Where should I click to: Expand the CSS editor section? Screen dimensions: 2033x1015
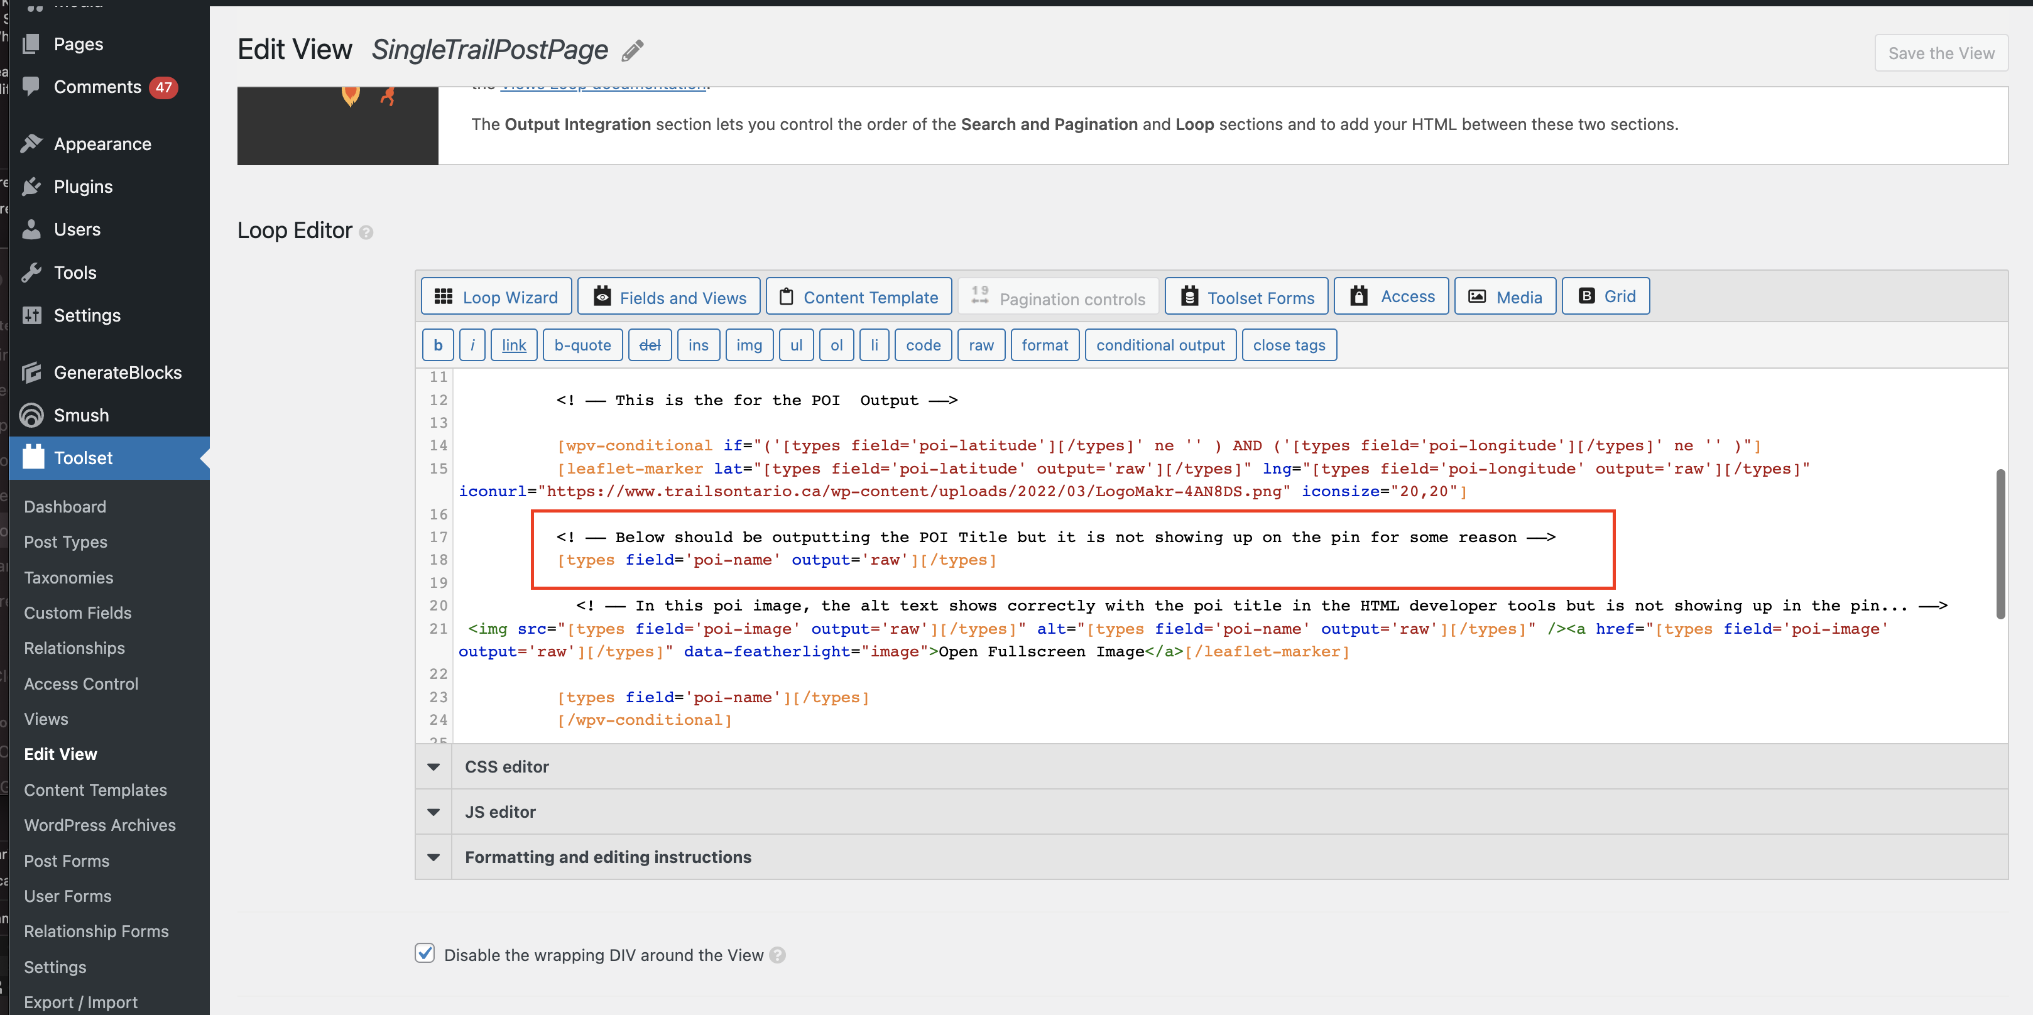point(1211,766)
